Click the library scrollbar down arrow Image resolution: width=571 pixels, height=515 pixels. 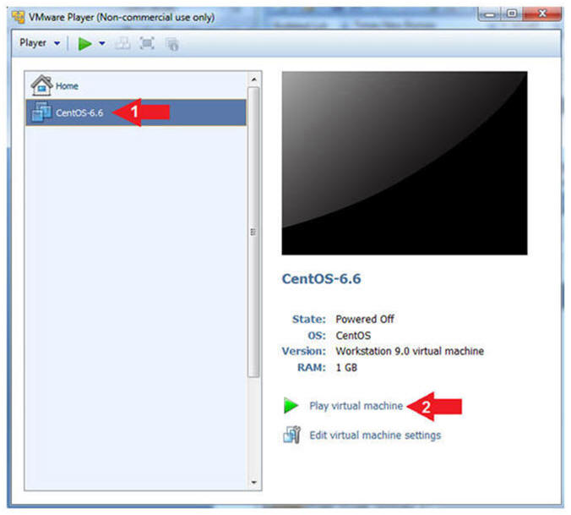coord(253,483)
